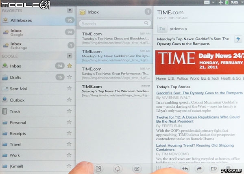The height and width of the screenshot is (174, 244).
Task: Click the magnifier icon in Search bar
Action: coord(146,23)
